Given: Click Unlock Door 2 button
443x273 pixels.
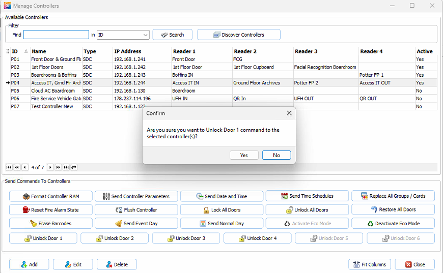Looking at the screenshot, I should click(115, 238).
